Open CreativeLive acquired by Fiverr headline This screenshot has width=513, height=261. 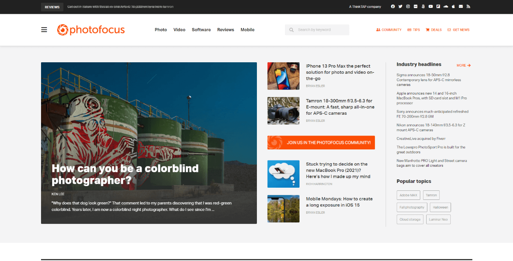421,139
